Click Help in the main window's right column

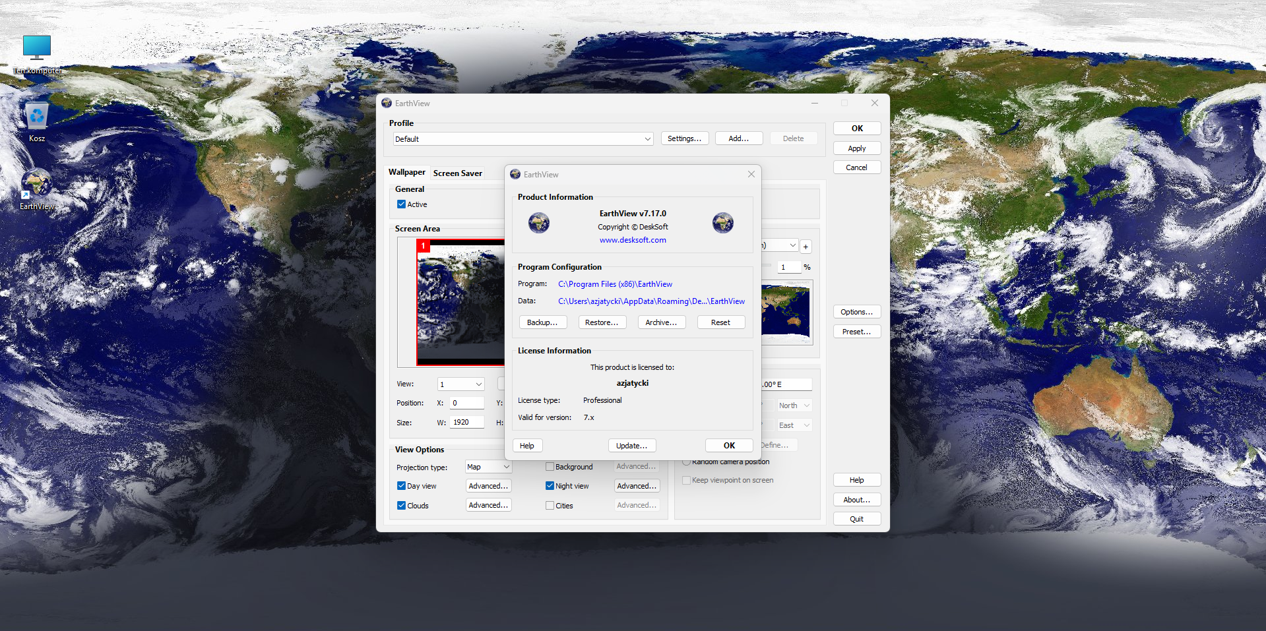click(x=857, y=480)
